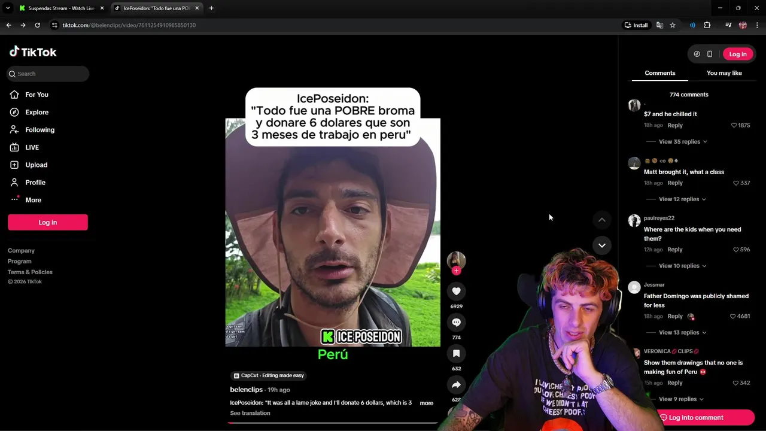Open the browser three-dot menu

coord(757,25)
